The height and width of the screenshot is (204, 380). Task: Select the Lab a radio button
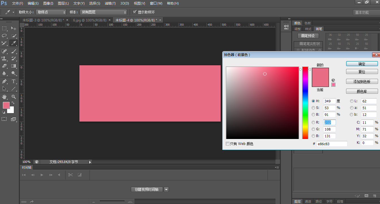click(352, 108)
